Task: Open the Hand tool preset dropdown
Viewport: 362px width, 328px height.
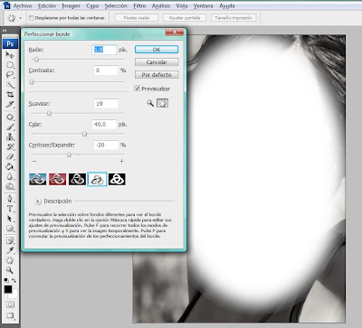Action: pos(20,18)
